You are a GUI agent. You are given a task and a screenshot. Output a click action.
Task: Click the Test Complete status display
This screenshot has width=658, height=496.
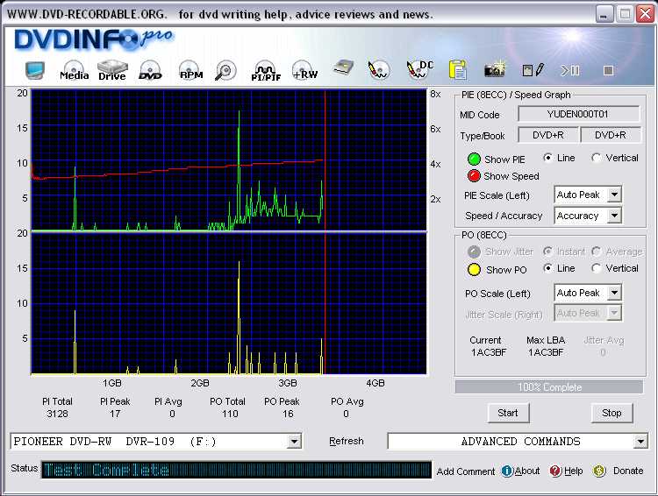(x=236, y=470)
